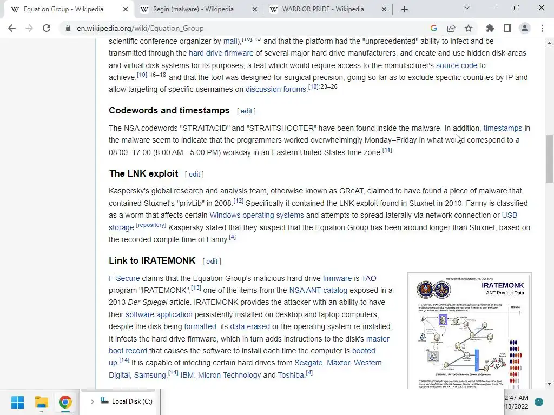The image size is (554, 415).
Task: Bookmark this page with the star icon
Action: pos(469,28)
